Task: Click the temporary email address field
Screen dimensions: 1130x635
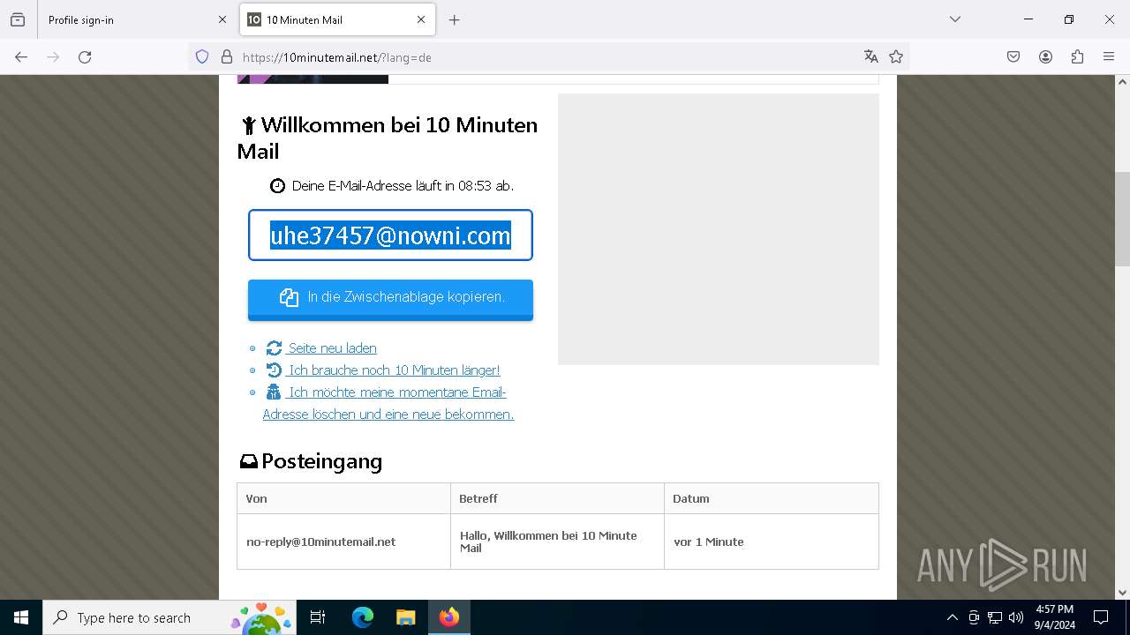Action: (x=390, y=235)
